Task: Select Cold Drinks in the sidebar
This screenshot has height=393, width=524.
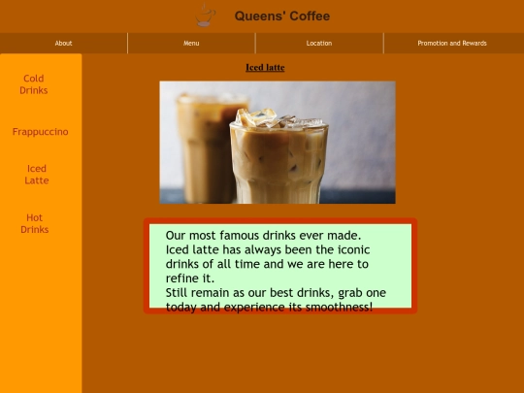Action: [33, 84]
